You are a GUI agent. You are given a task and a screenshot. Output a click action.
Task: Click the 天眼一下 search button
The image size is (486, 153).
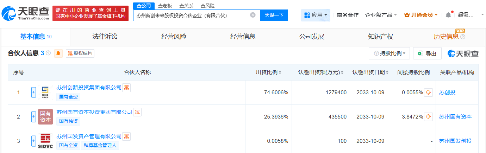[274, 15]
